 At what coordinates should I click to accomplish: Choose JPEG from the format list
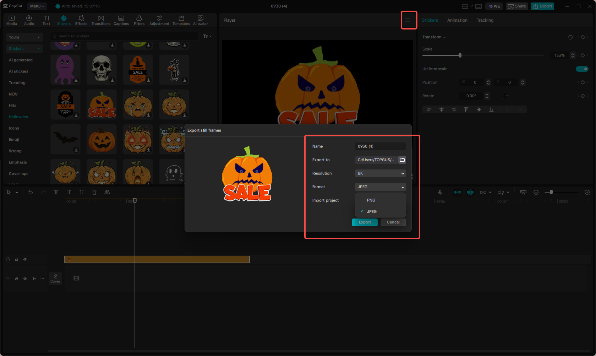tap(381, 212)
